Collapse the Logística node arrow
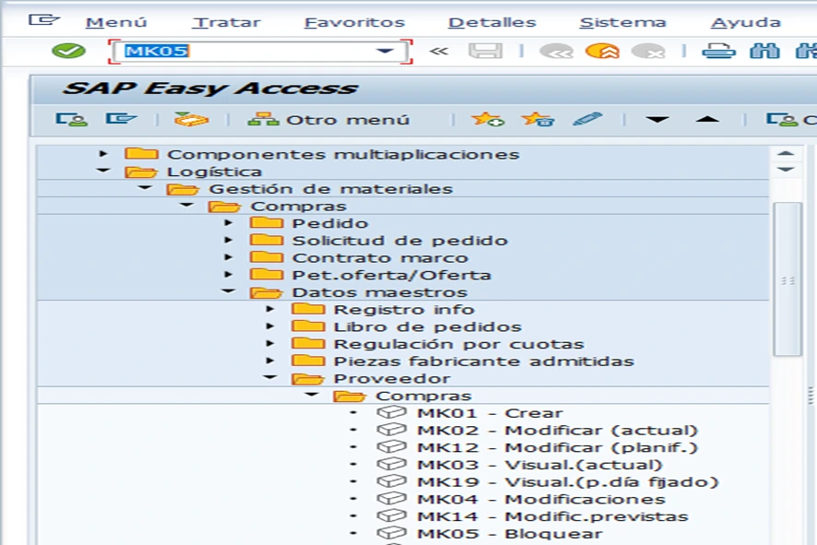 pyautogui.click(x=103, y=171)
